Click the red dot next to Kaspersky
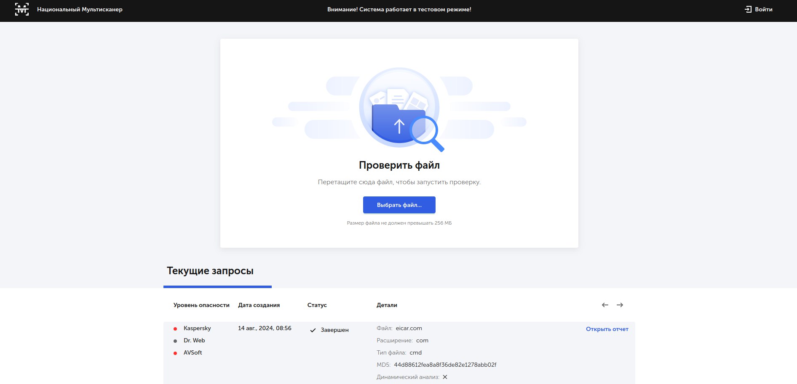Viewport: 797px width, 384px height. [175, 328]
